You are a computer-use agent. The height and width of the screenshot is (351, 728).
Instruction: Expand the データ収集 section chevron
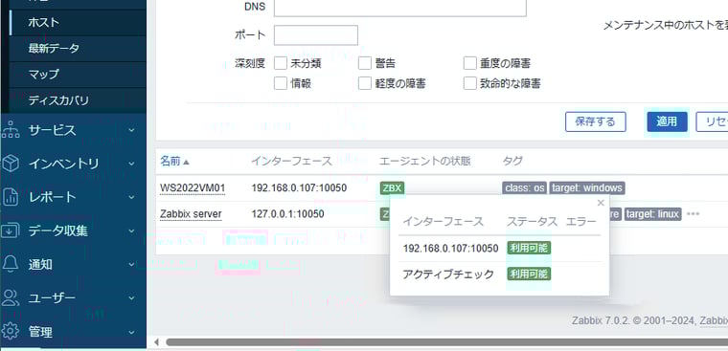pyautogui.click(x=131, y=230)
